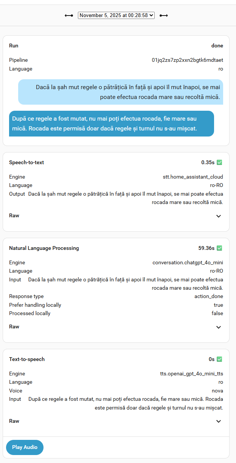Expand Raw section under Natural Language Processing
The width and height of the screenshot is (236, 463).
coord(218,327)
